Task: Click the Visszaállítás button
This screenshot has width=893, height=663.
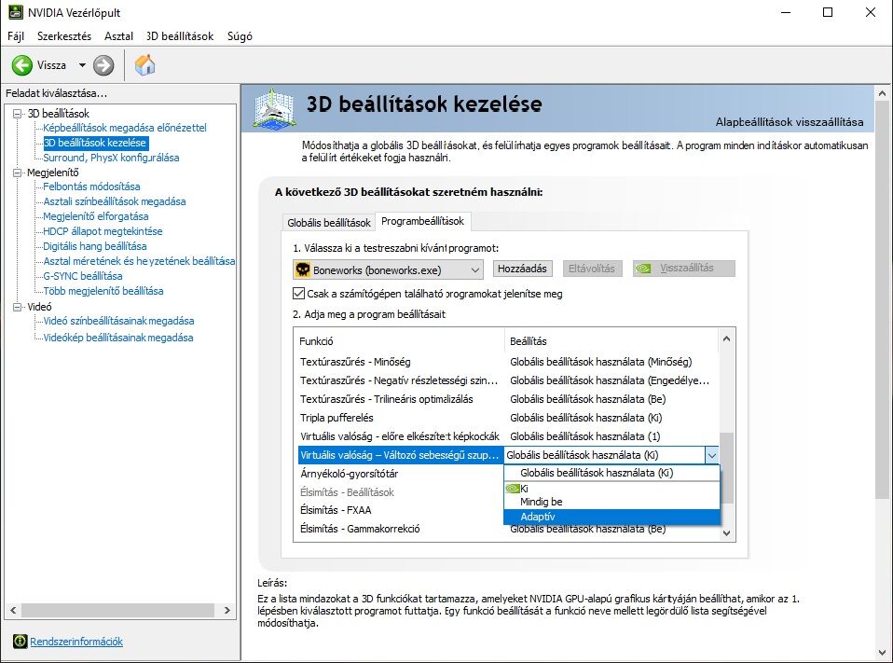Action: tap(684, 269)
